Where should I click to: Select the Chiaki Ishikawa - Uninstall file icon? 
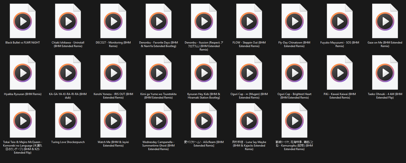click(x=68, y=21)
